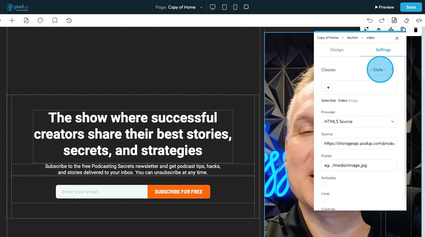This screenshot has height=237, width=425.
Task: Undo the last change
Action: 370,20
